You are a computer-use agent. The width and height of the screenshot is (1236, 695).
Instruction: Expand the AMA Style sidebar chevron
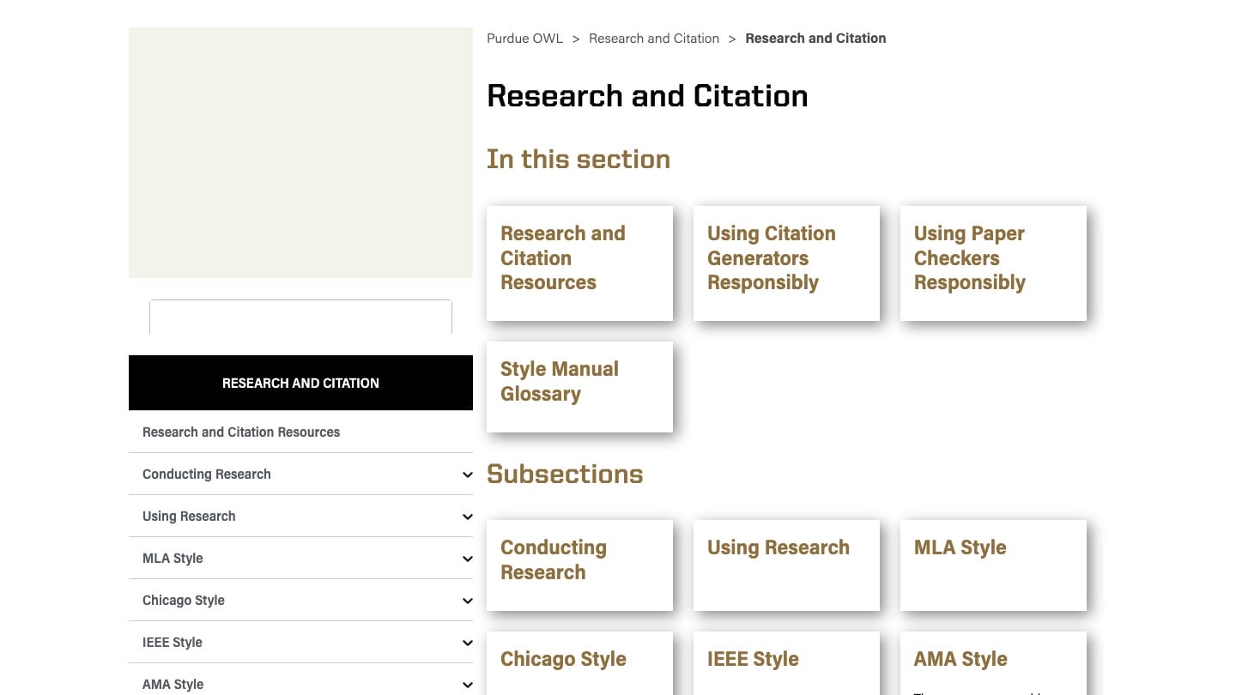[x=467, y=685]
